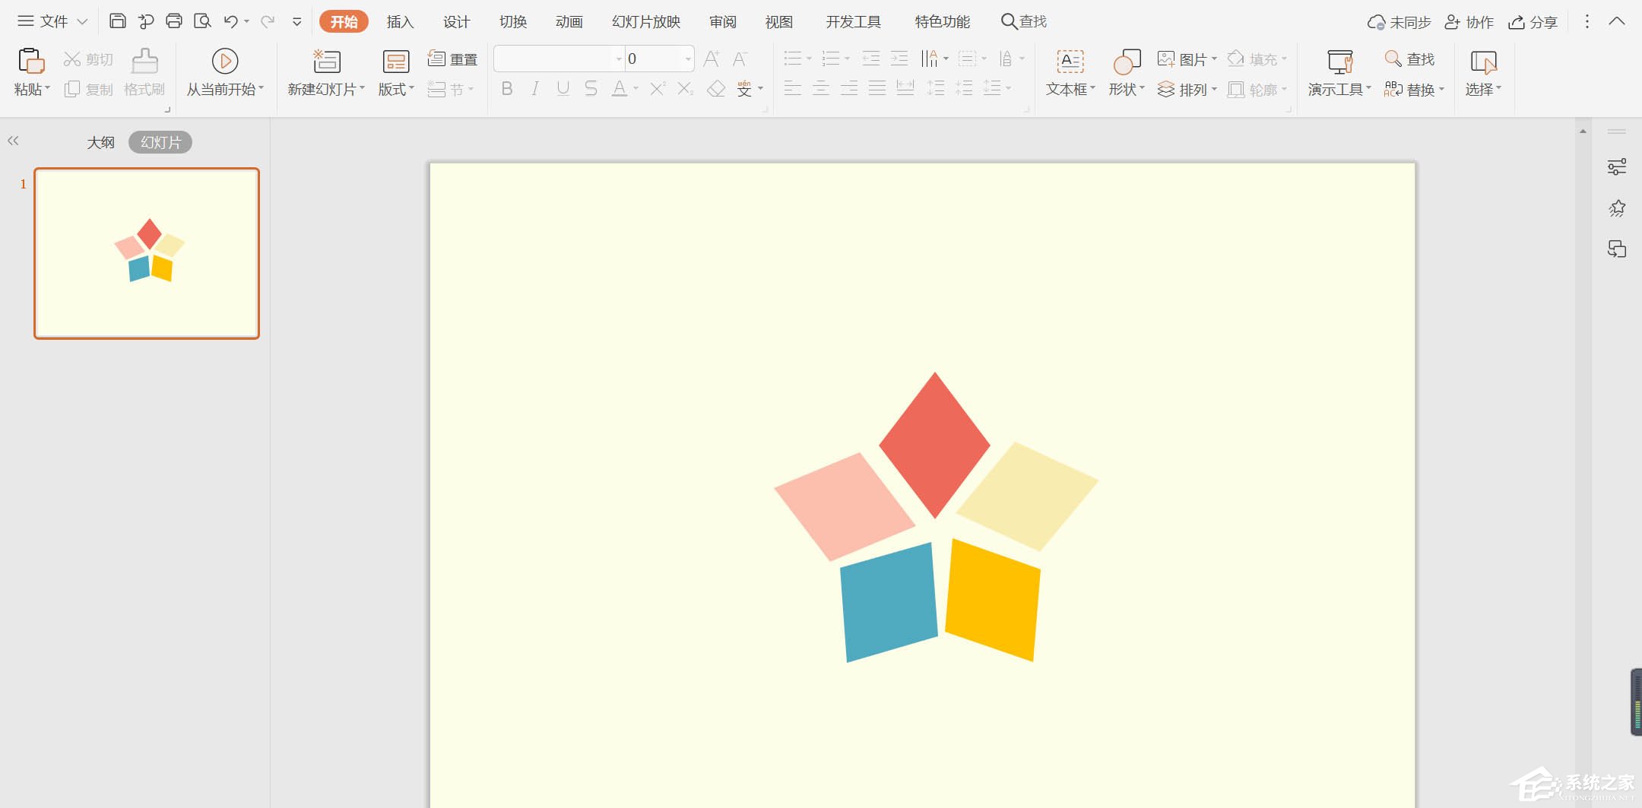1642x808 pixels.
Task: Click the Undo arrow icon
Action: (x=230, y=21)
